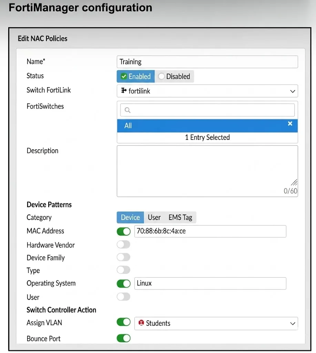
Task: Select the Disabled status radio button
Action: pos(161,76)
